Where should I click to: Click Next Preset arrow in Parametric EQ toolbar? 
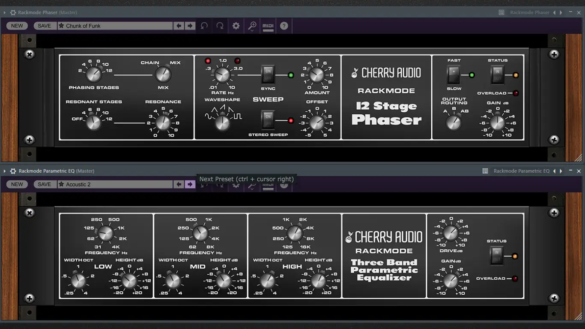click(x=190, y=184)
